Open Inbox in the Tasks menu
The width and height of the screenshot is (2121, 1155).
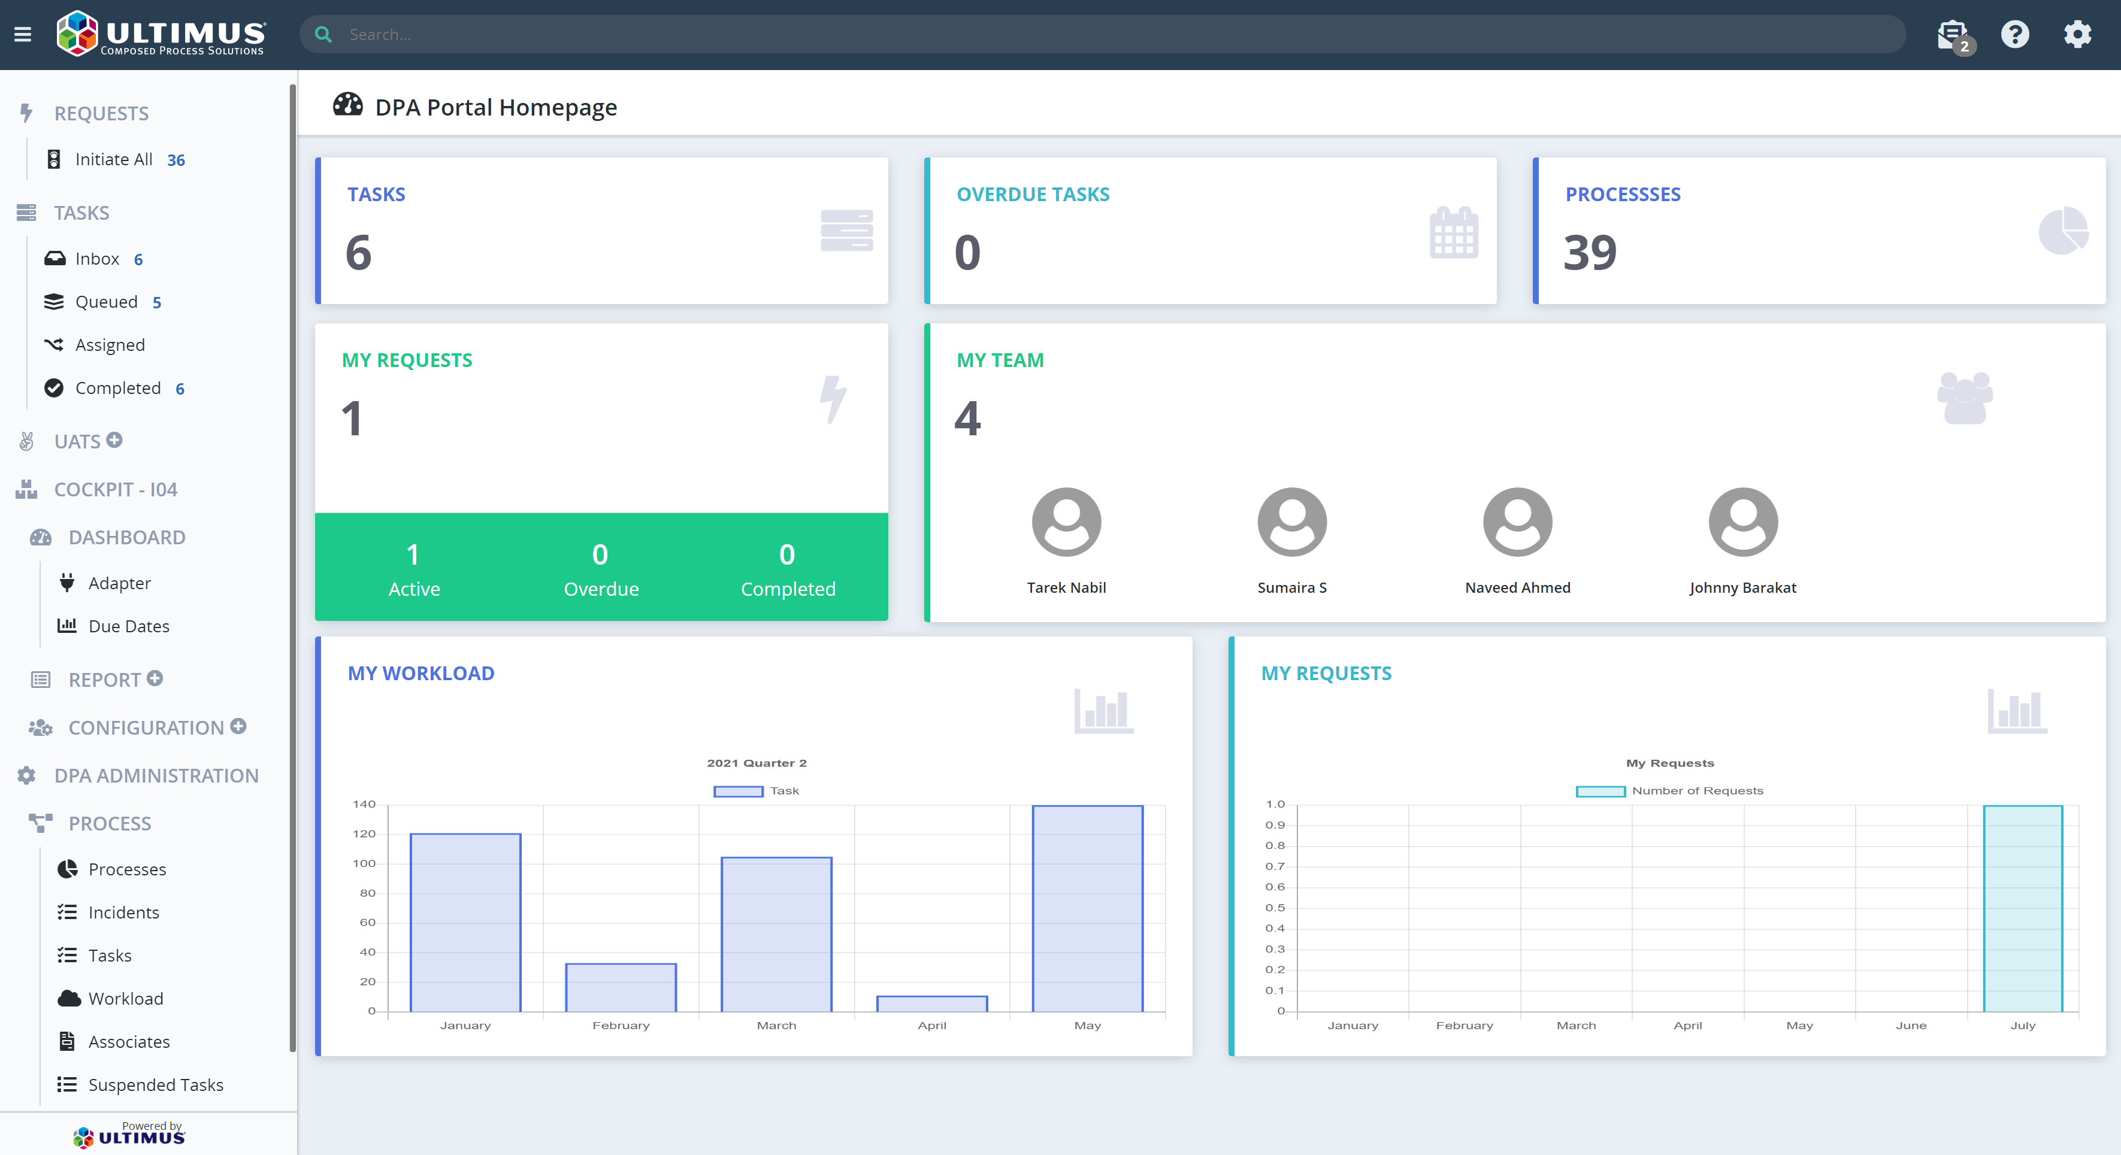tap(97, 259)
